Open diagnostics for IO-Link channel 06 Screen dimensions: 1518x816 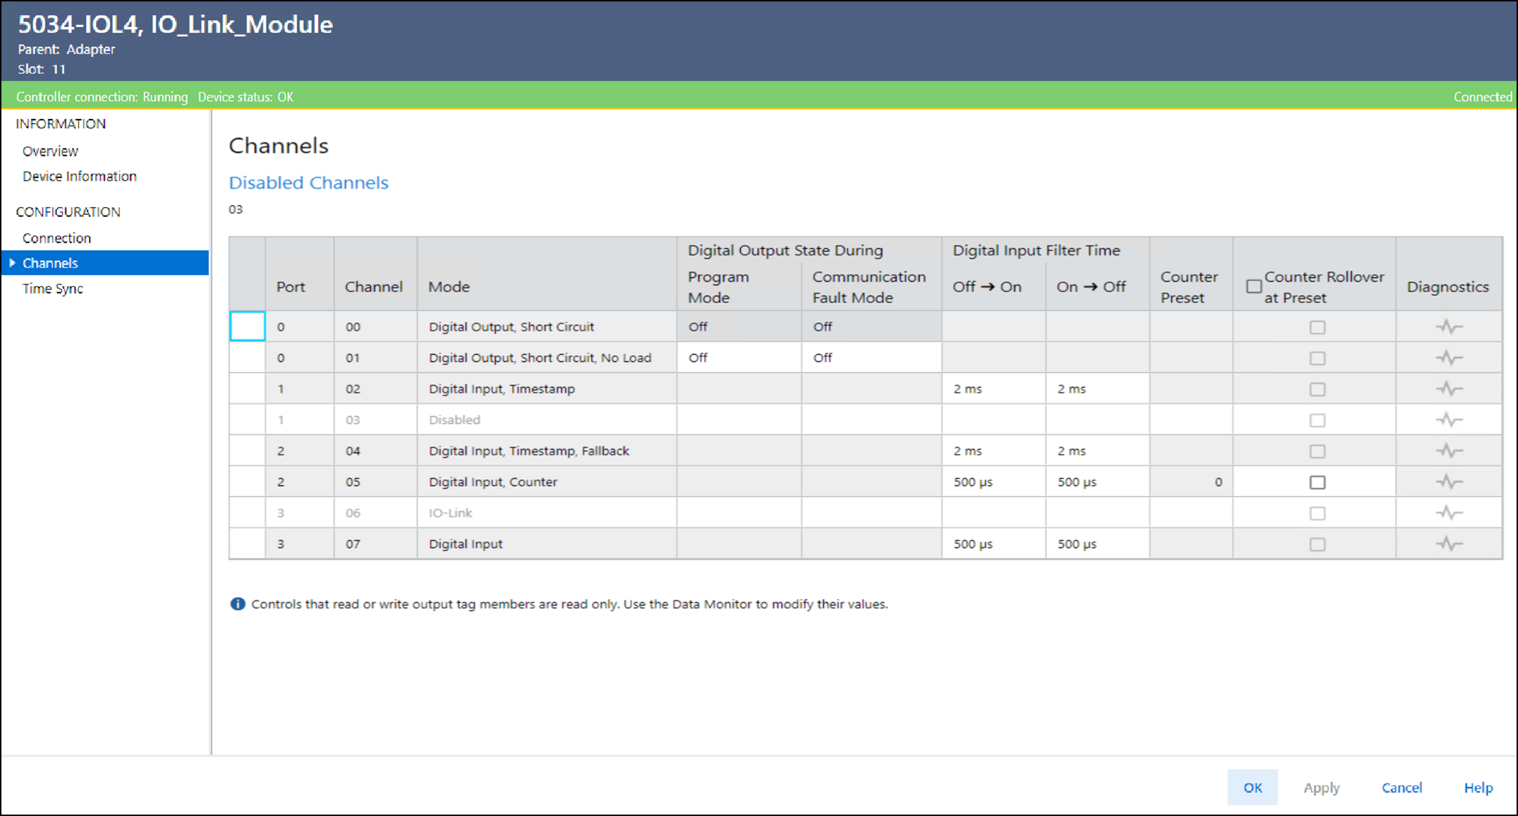[x=1448, y=513]
